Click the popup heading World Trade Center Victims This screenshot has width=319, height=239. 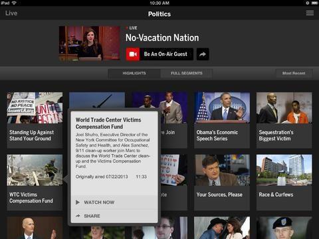click(108, 123)
